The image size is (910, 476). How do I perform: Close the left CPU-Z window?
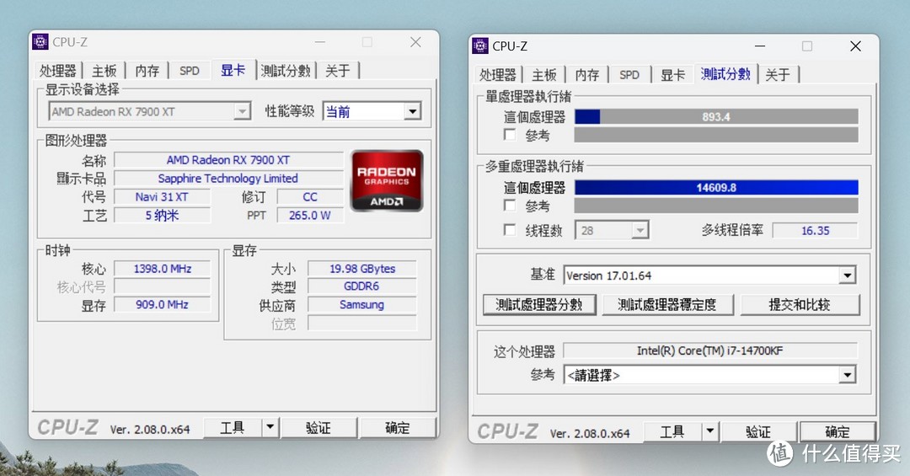point(415,42)
